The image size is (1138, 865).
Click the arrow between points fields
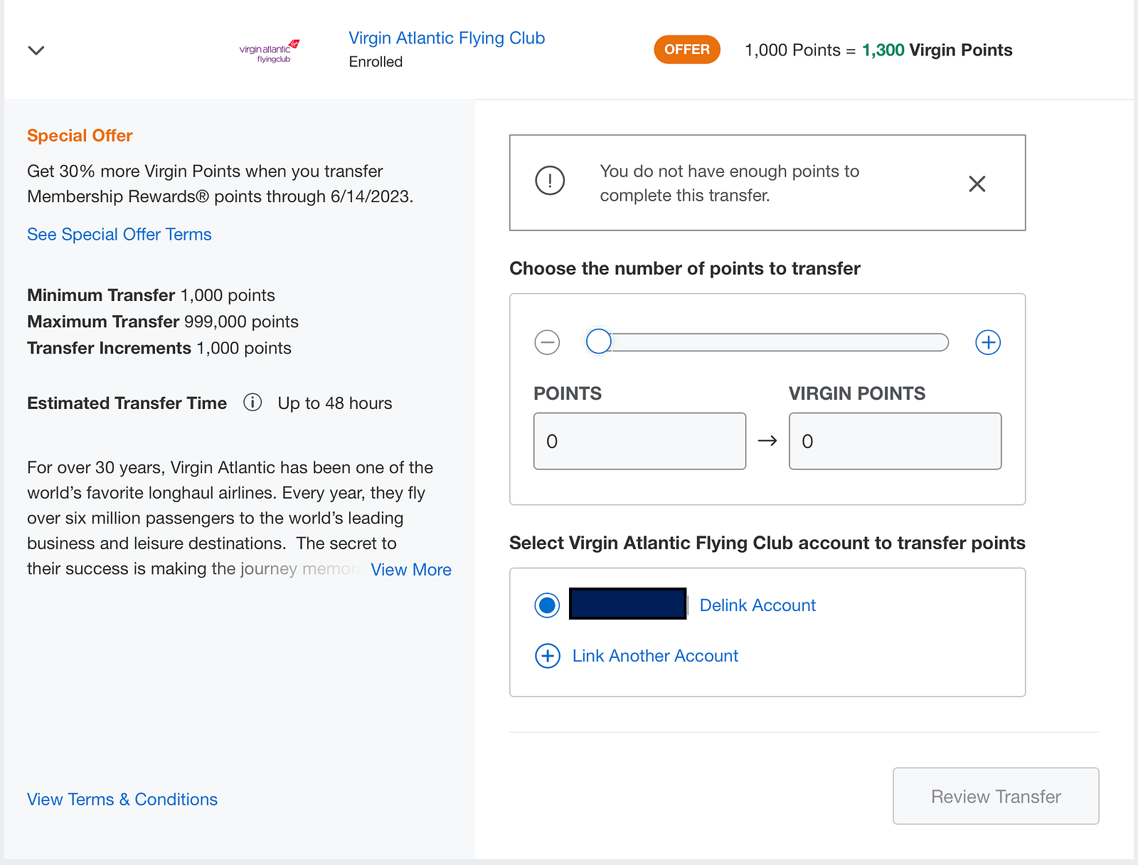[x=767, y=441]
